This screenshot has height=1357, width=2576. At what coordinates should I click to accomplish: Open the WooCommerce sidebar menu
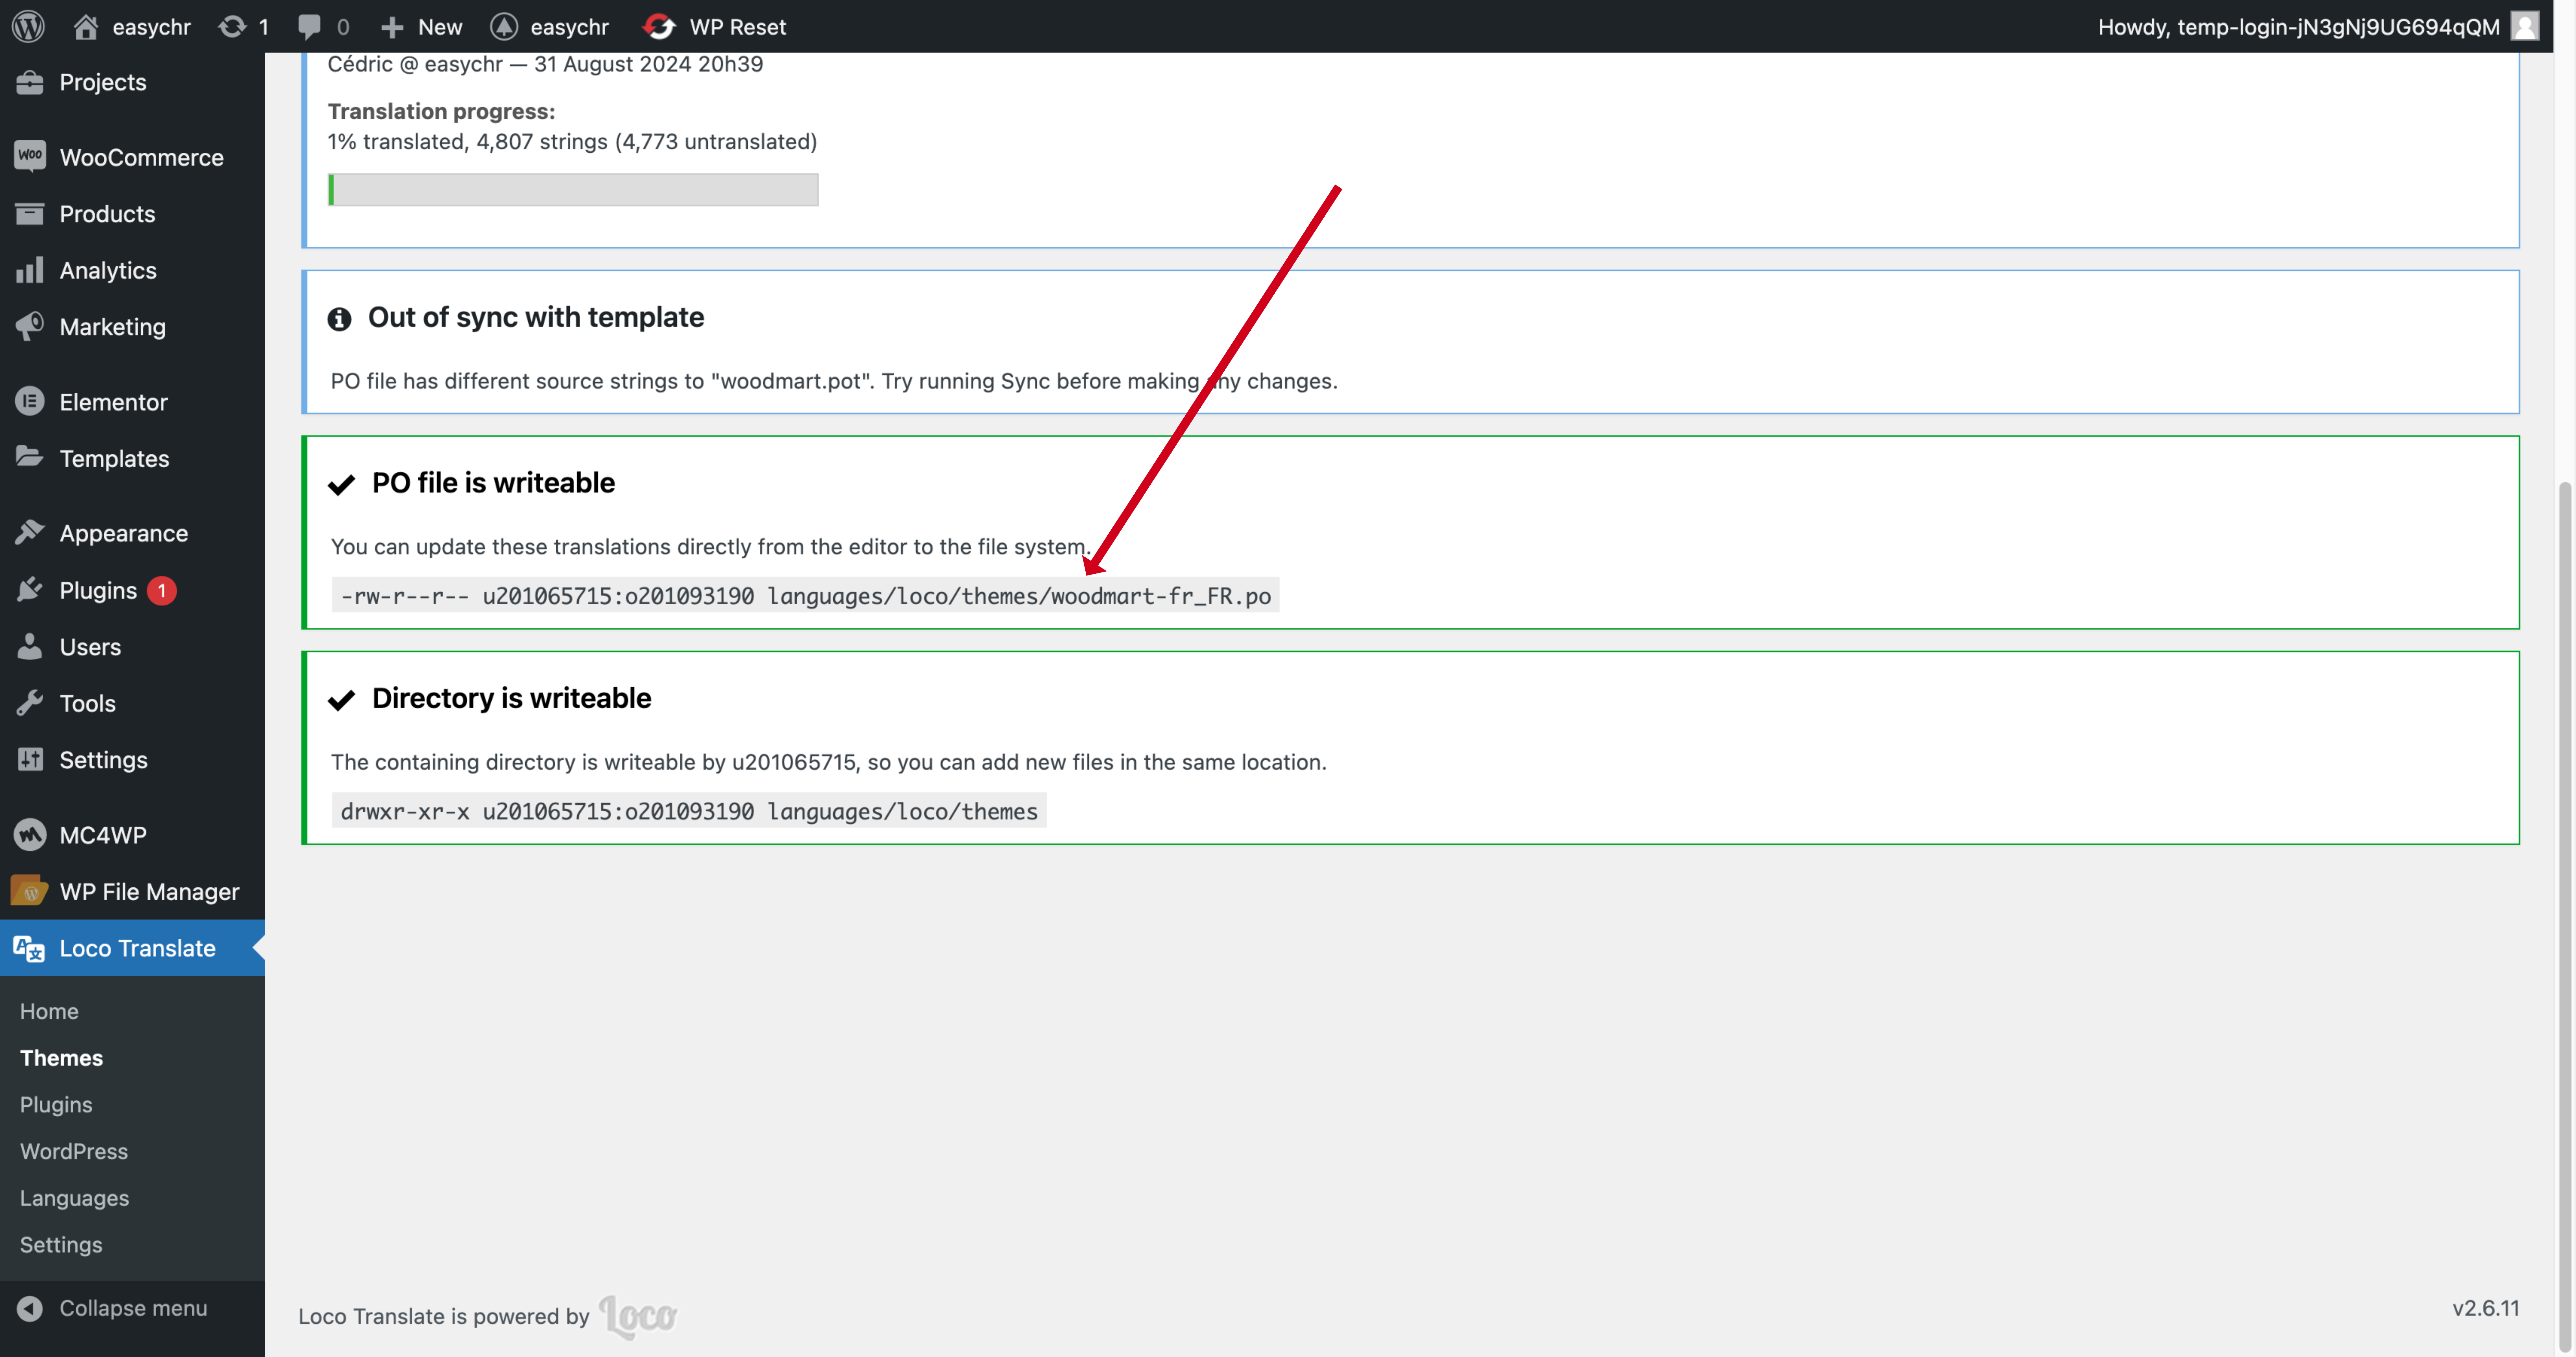point(132,157)
